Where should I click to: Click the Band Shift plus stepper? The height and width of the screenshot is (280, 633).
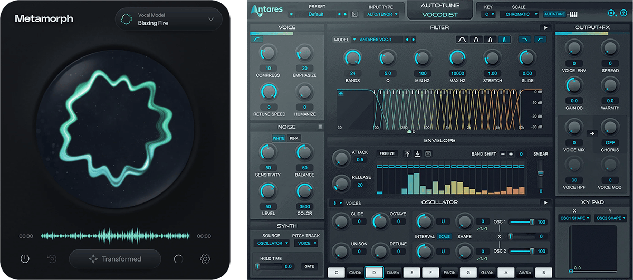point(511,154)
